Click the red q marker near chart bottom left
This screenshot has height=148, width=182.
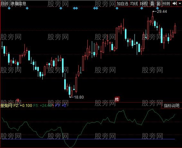click(18, 100)
